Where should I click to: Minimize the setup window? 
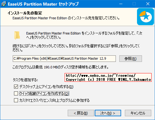pyautogui.click(x=121, y=4)
